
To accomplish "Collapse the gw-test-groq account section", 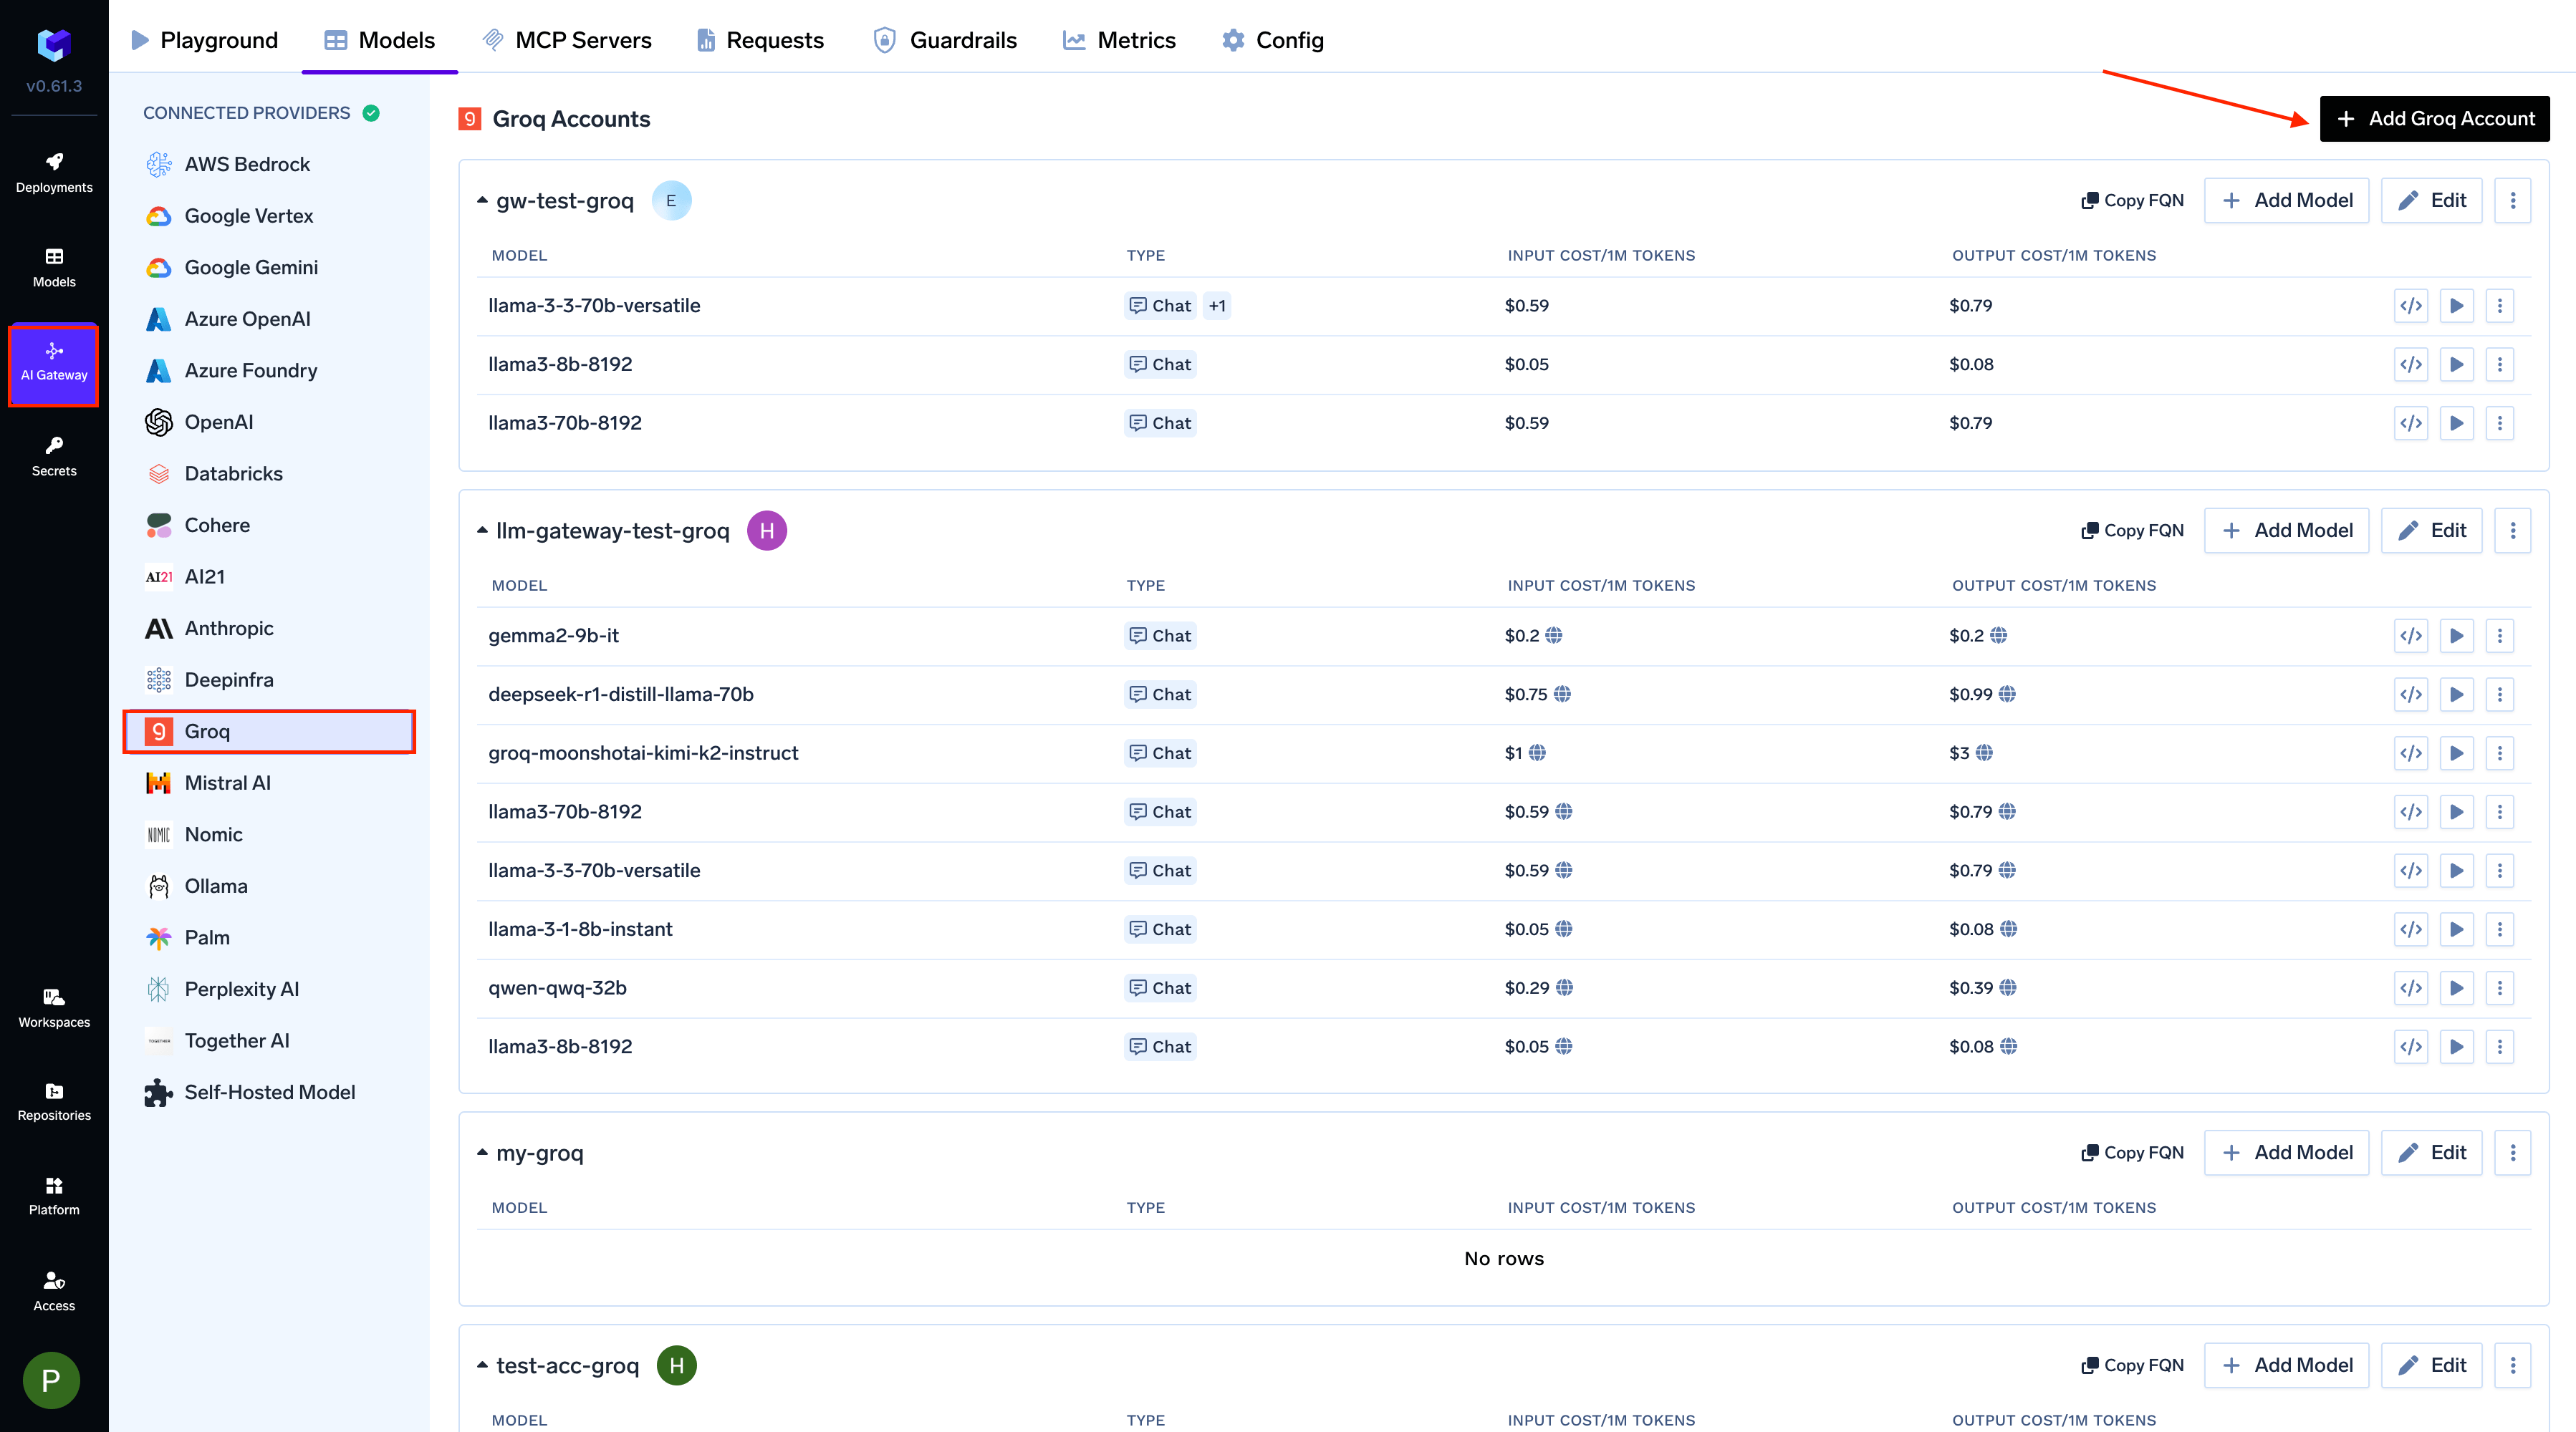I will 482,201.
